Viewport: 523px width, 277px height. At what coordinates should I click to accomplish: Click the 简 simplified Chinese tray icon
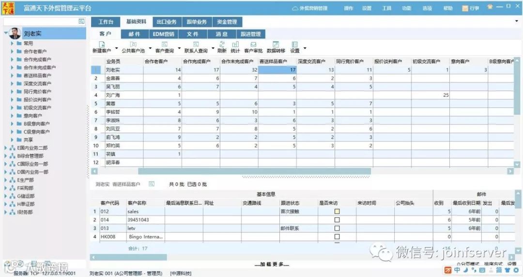499,270
